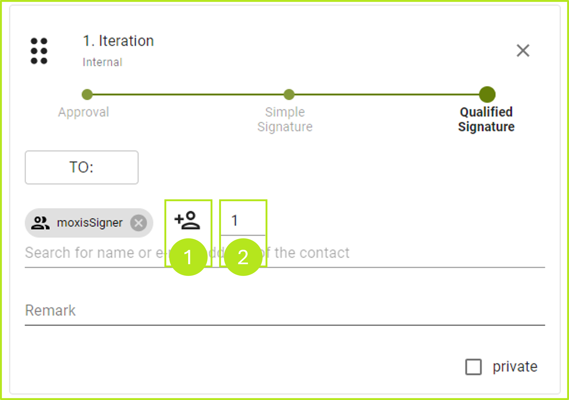Screen dimensions: 569x400
Task: Click the 1. Iteration title
Action: click(x=118, y=41)
